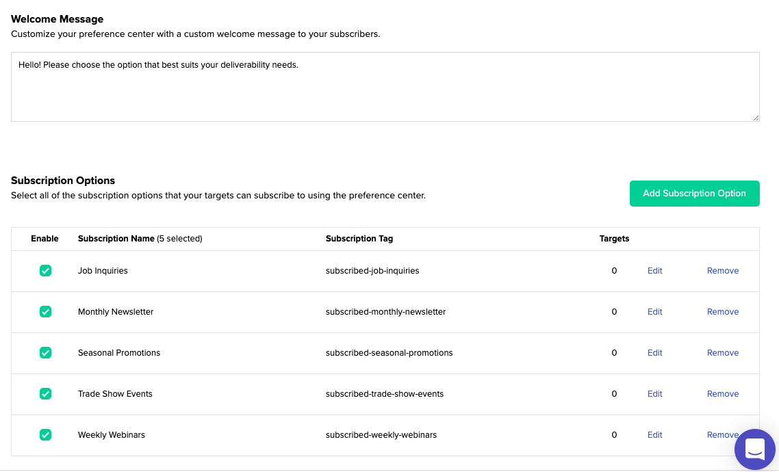Edit the Weekly Webinars subscription

(655, 435)
